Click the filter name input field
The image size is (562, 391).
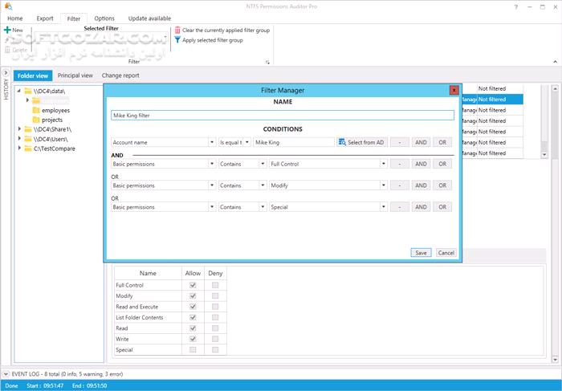(283, 115)
